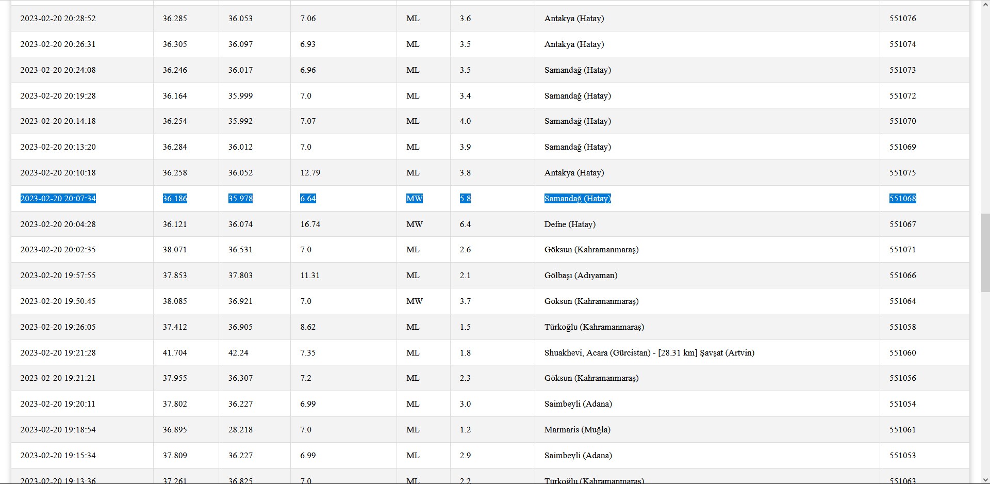The width and height of the screenshot is (990, 484).
Task: Click timestamp 2023-02-20 19:15:34
Action: tap(58, 456)
